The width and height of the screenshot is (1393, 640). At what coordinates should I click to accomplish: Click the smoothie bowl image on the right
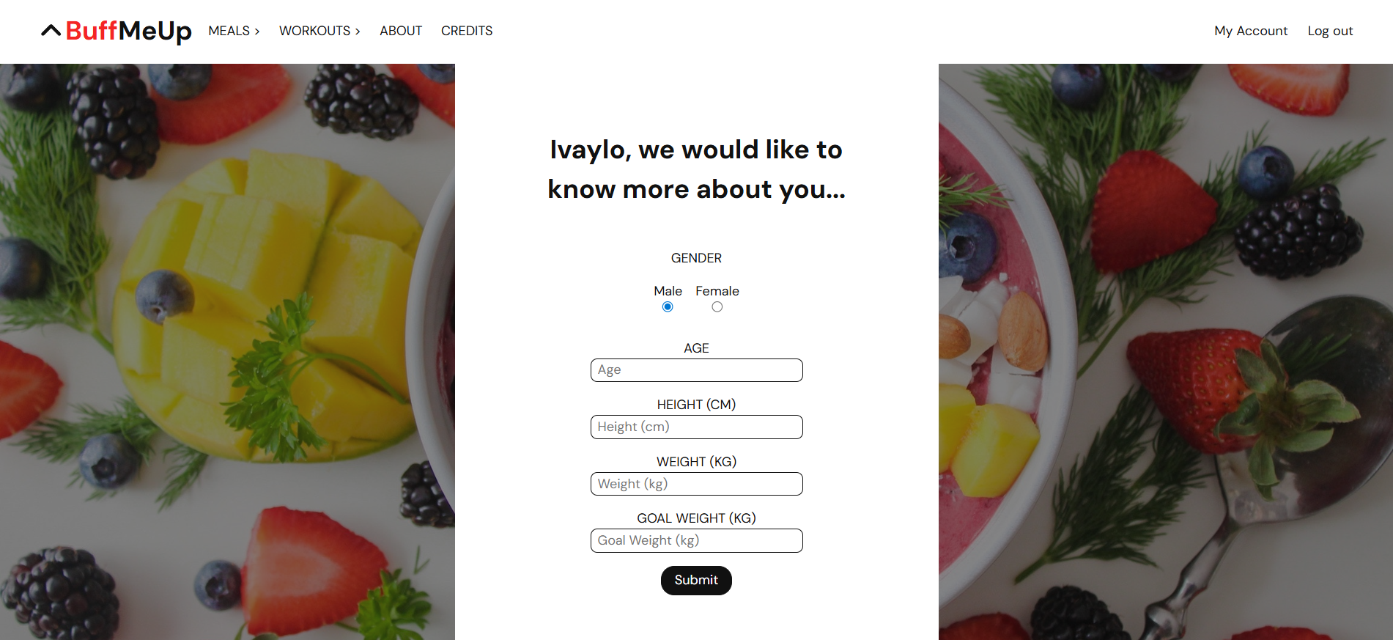point(1165,352)
